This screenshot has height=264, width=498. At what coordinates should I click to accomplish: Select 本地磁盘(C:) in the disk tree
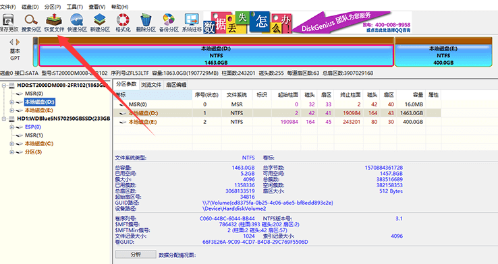point(39,143)
